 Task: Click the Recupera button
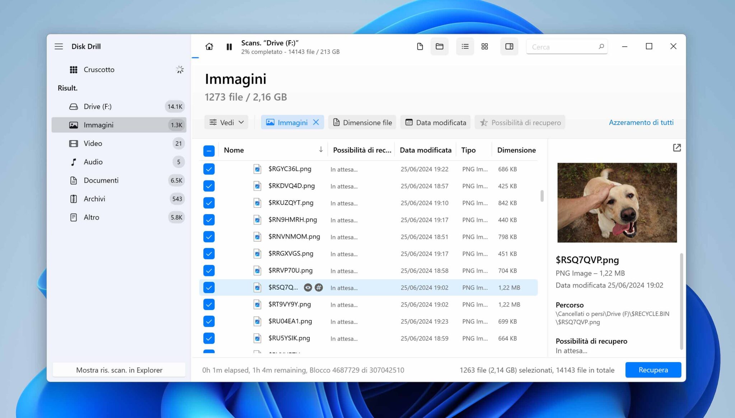(653, 370)
